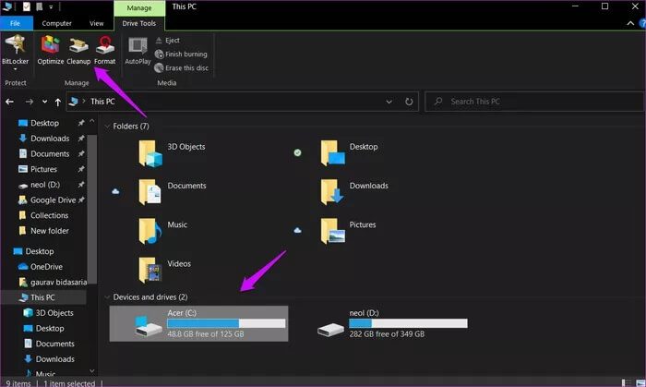Go forward with the right arrow
This screenshot has height=387, width=646.
tap(29, 102)
